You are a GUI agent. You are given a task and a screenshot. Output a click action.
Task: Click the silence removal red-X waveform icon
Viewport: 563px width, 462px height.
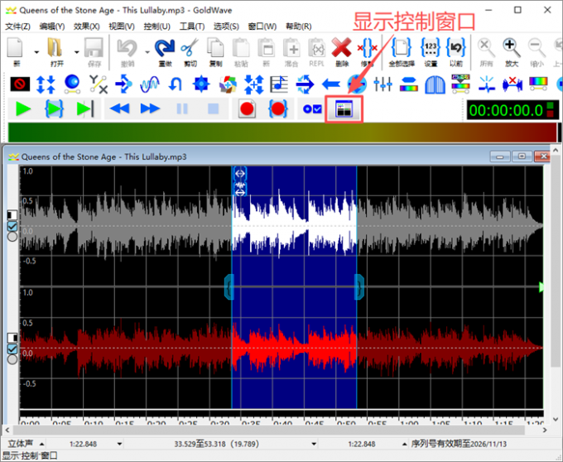pyautogui.click(x=512, y=84)
